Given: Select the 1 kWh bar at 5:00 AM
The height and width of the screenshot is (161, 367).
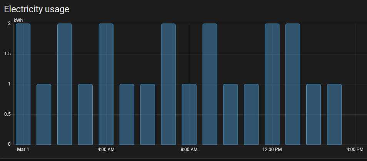Looking at the screenshot, I should tap(127, 114).
